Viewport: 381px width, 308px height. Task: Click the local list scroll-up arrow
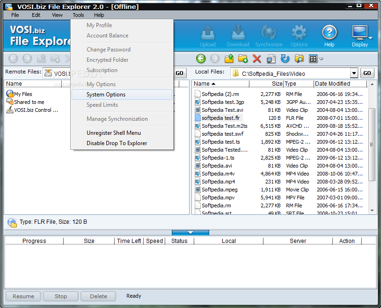(372, 84)
